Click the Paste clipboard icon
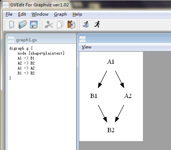The width and height of the screenshot is (171, 150). (71, 25)
